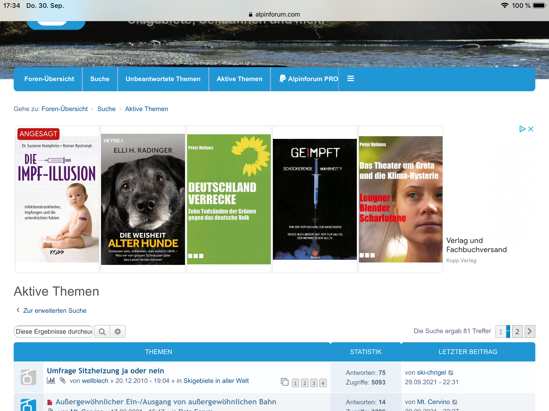Close the ad with X icon
The image size is (549, 411).
click(x=531, y=129)
